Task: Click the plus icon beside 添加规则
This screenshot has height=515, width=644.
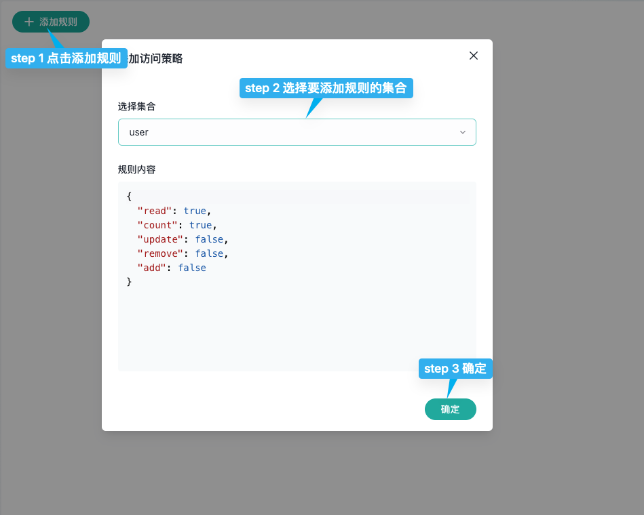Action: tap(29, 22)
